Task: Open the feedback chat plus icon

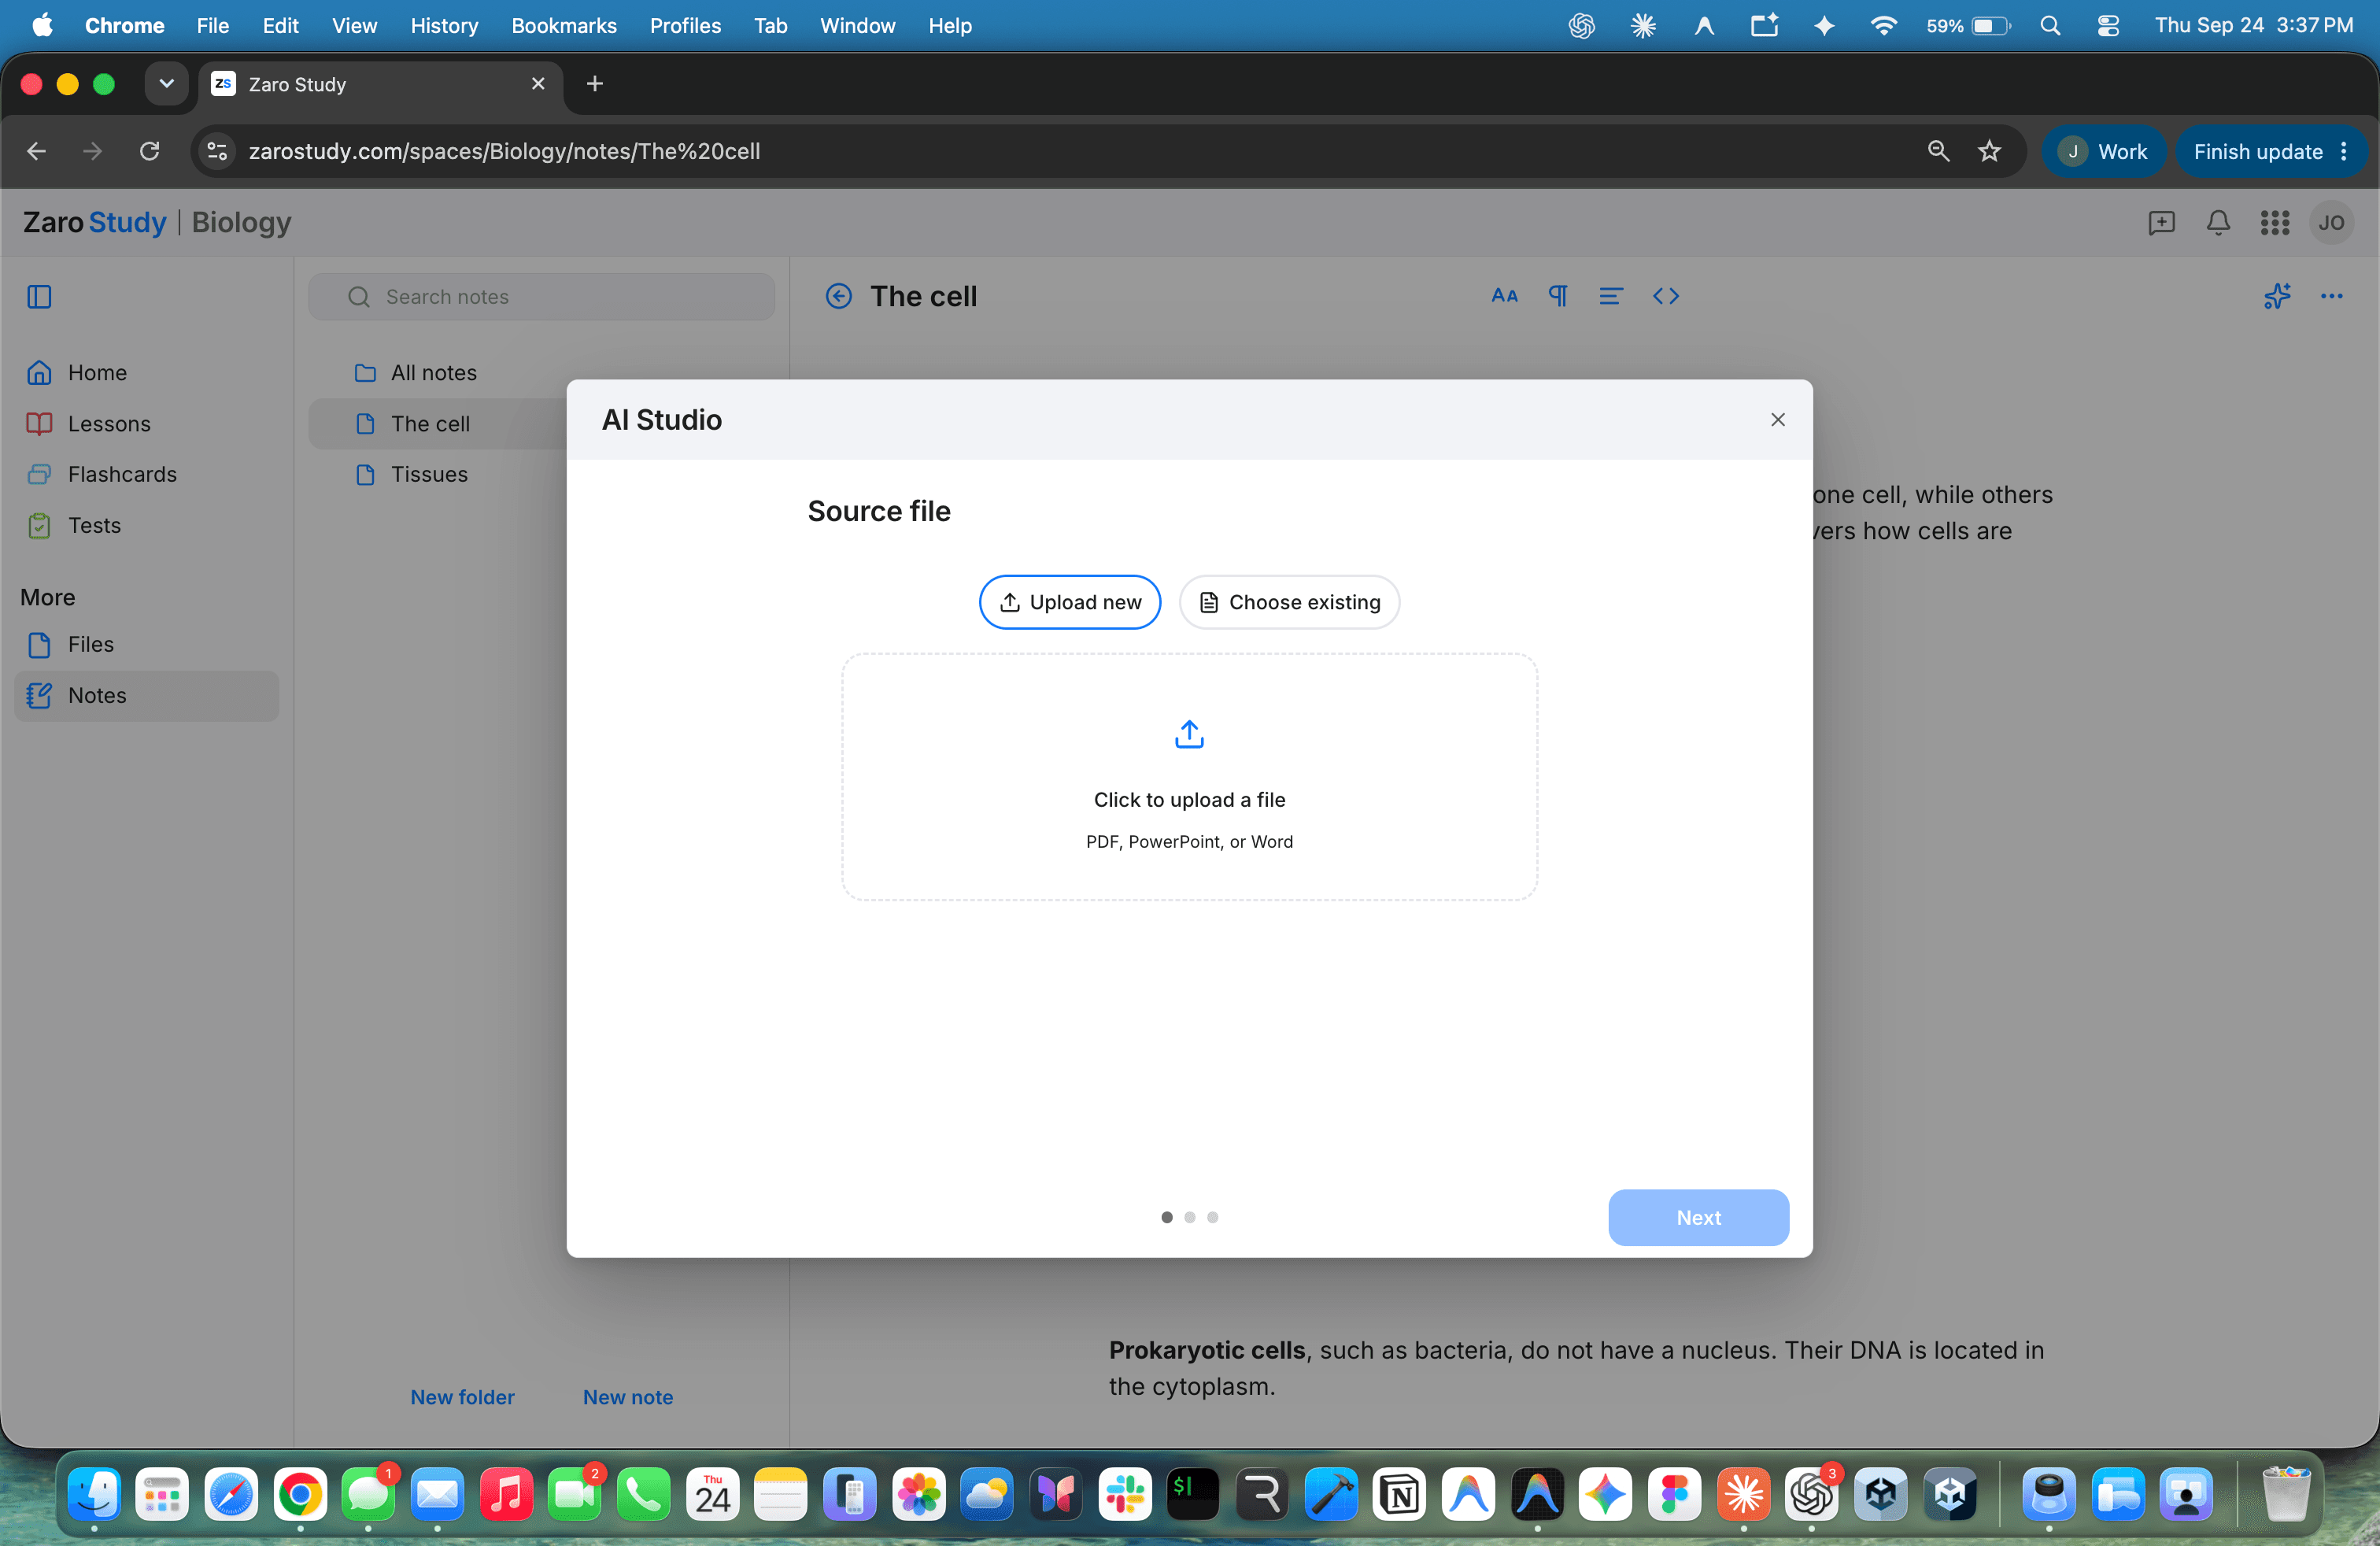Action: click(x=2162, y=222)
